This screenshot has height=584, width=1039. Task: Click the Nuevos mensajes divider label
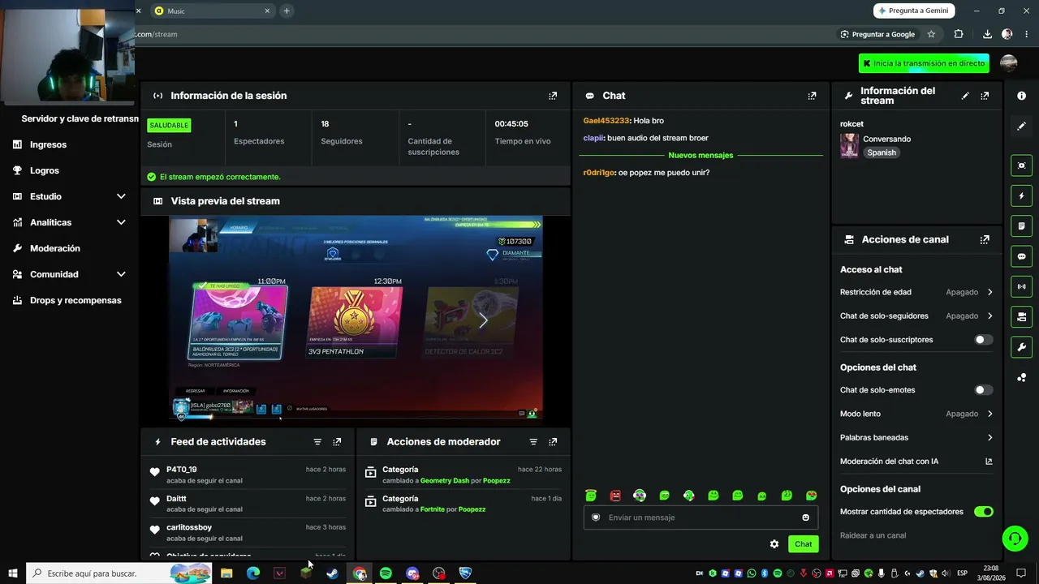click(701, 156)
